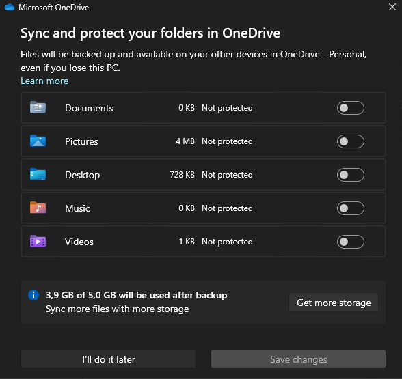
Task: Click the Save changes button
Action: click(x=298, y=359)
